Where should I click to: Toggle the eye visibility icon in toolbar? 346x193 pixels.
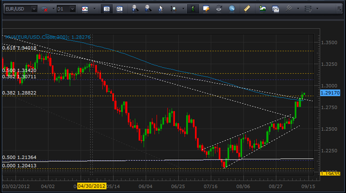point(219,9)
